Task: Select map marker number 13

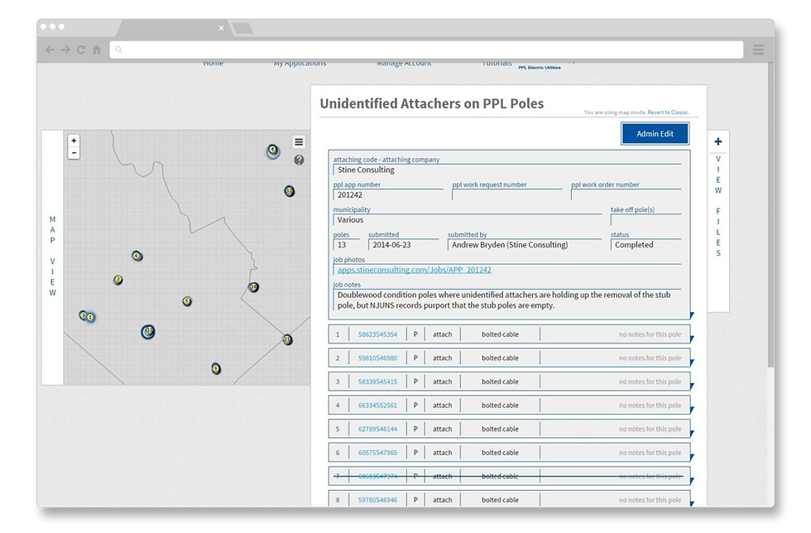Action: (148, 331)
